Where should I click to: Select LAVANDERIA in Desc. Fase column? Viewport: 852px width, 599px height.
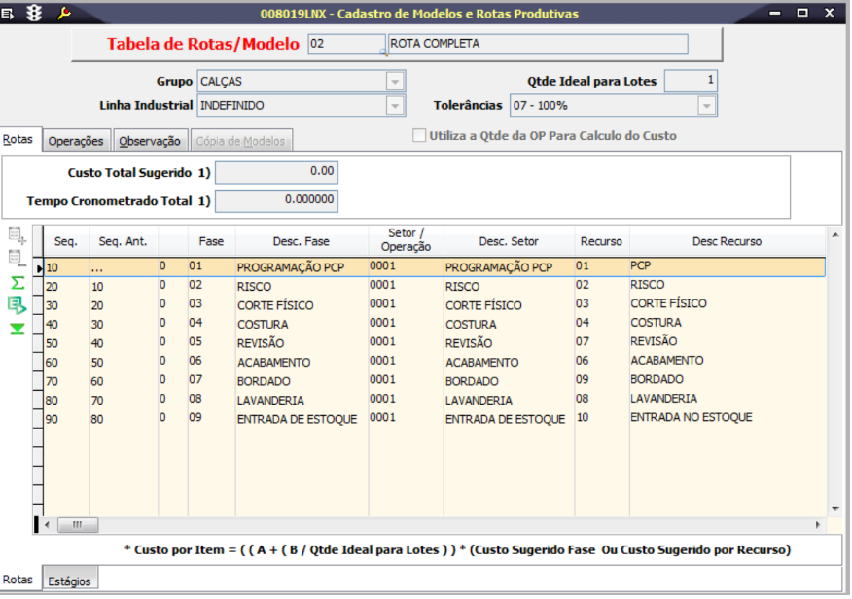pyautogui.click(x=270, y=401)
